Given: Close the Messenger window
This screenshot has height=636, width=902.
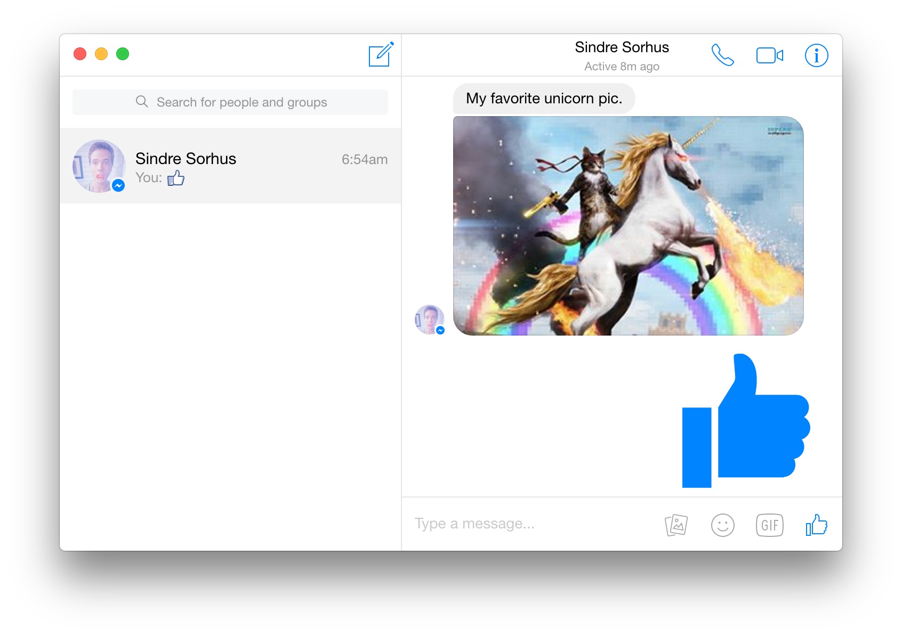Looking at the screenshot, I should 80,54.
